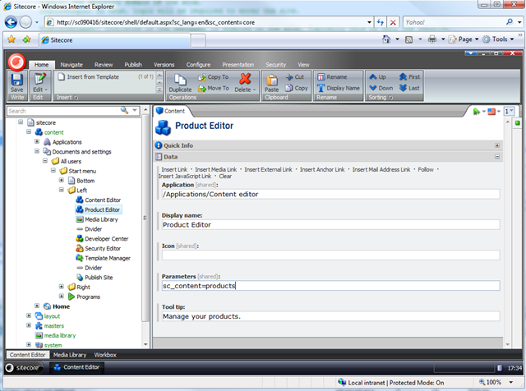526x391 pixels.
Task: Click the Display Name icon
Action: 321,88
